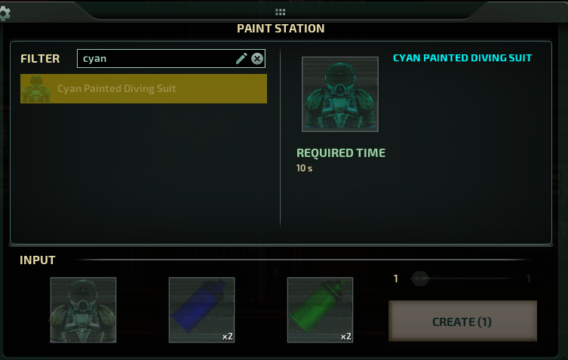This screenshot has width=568, height=360.
Task: Click the amount slider handle
Action: point(420,278)
